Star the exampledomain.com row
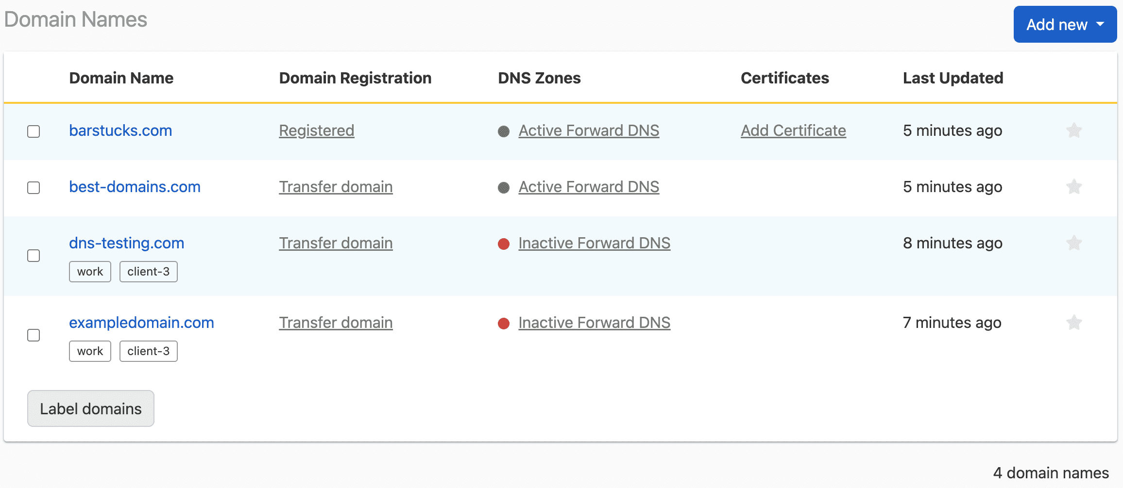This screenshot has height=488, width=1123. [x=1075, y=323]
